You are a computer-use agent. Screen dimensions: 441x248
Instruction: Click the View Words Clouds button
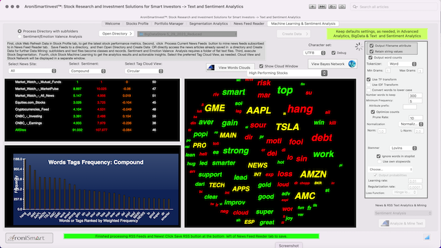click(x=230, y=68)
